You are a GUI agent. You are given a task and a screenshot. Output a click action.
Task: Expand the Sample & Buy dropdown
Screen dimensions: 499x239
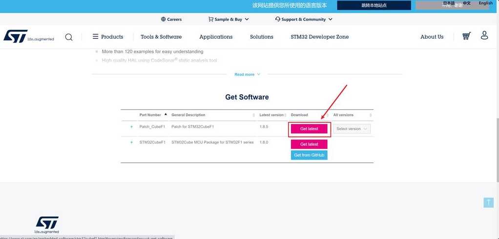(229, 20)
